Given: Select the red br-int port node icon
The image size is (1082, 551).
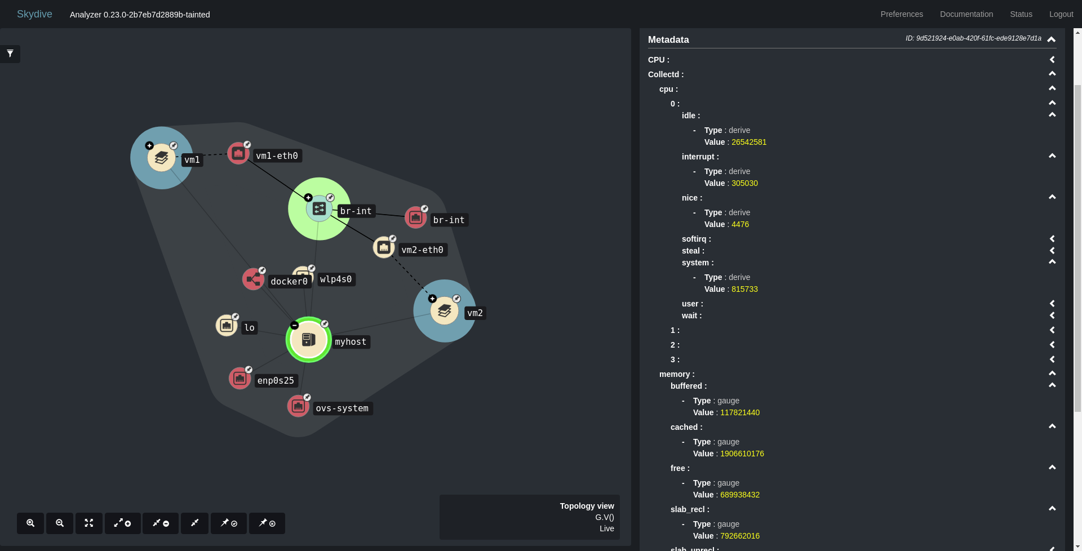Looking at the screenshot, I should coord(416,217).
